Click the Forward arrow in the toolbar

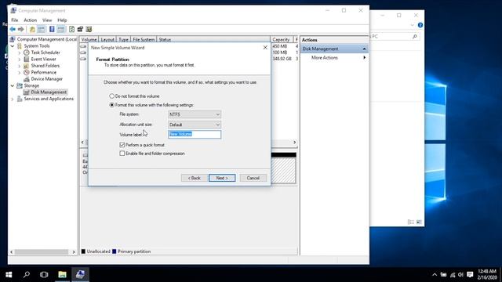21,30
